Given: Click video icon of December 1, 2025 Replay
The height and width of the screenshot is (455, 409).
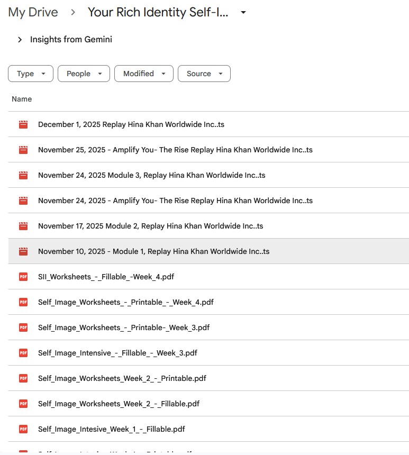Looking at the screenshot, I should click(23, 125).
